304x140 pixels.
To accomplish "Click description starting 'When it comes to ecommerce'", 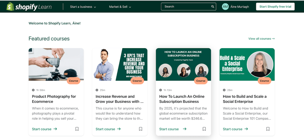I will [55, 113].
